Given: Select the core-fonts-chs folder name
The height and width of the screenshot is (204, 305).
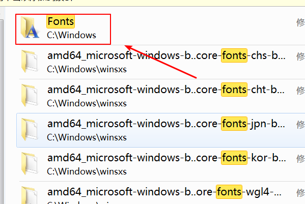Looking at the screenshot, I should click(167, 55).
